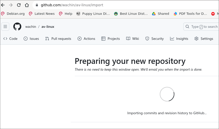This screenshot has width=219, height=129.
Task: Click the red M bookmark icon
Action: coord(213,14)
